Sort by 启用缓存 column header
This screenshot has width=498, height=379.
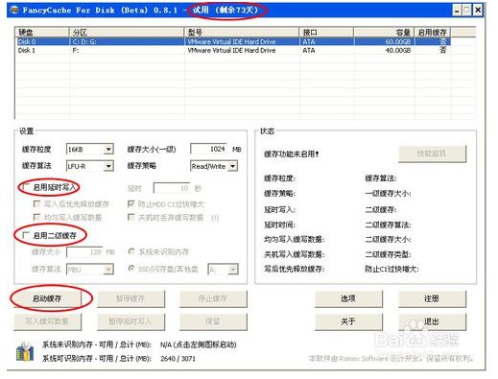click(x=433, y=33)
